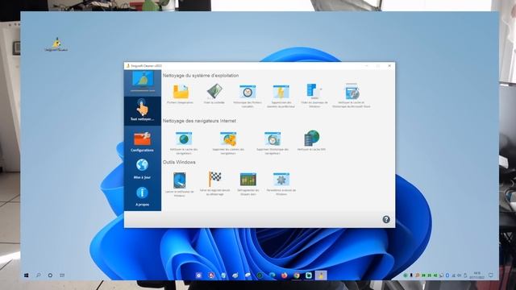This screenshot has height=290, width=516.
Task: Click the Microsoft Store cache cleaning icon
Action: [352, 91]
